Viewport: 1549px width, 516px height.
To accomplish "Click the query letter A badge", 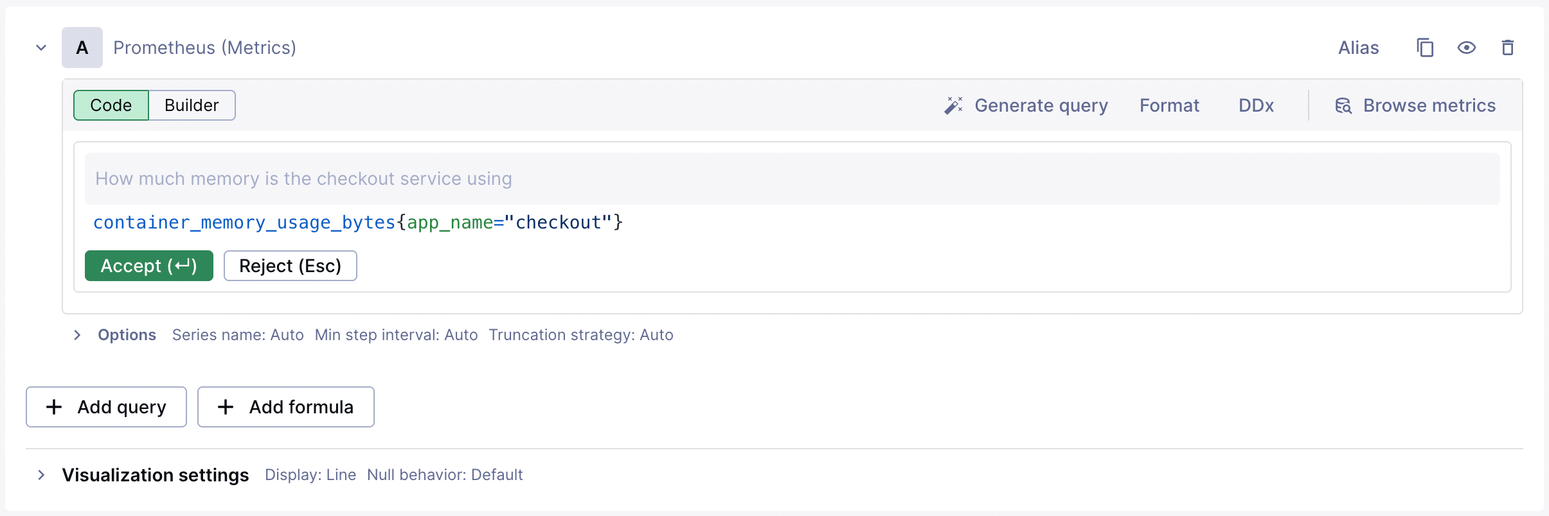I will pyautogui.click(x=82, y=47).
